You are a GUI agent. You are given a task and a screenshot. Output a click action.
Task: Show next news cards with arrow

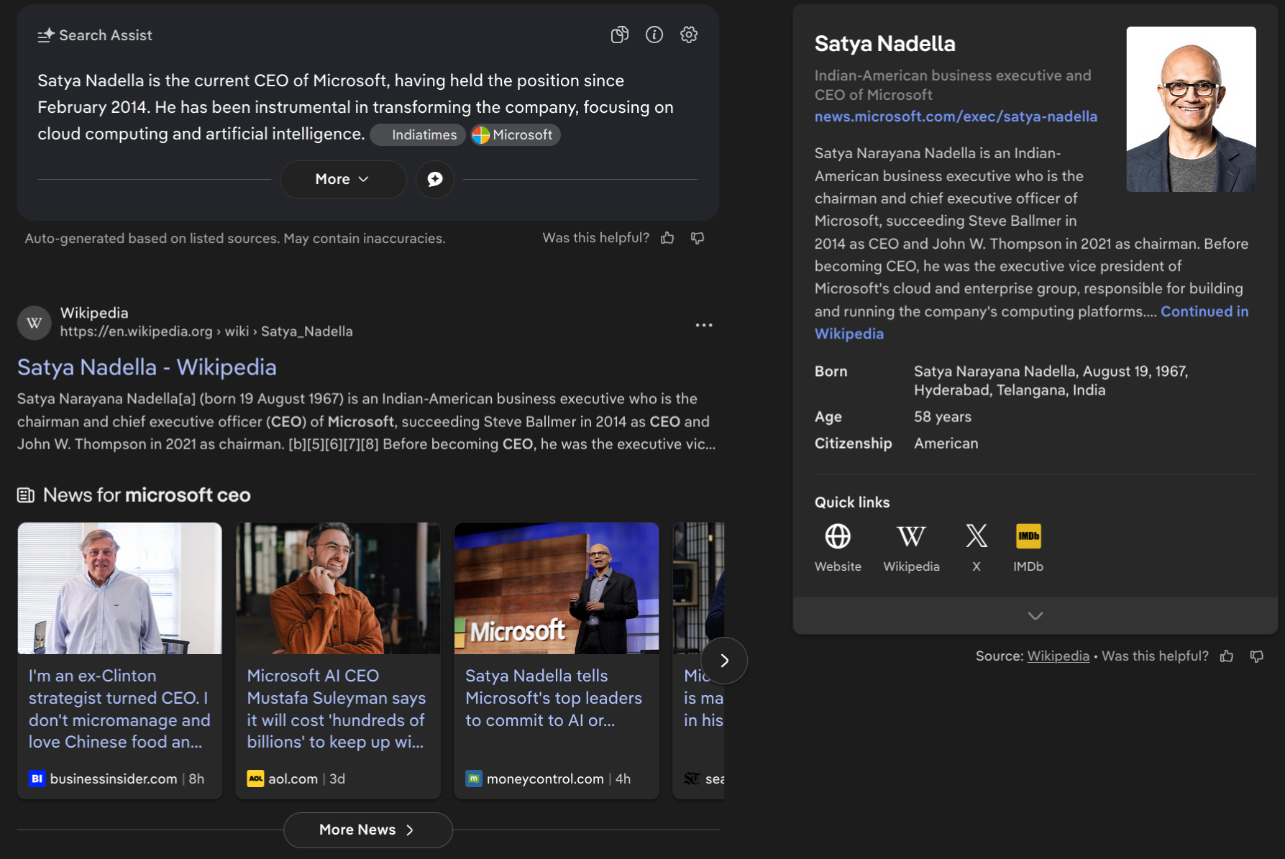[x=724, y=661]
